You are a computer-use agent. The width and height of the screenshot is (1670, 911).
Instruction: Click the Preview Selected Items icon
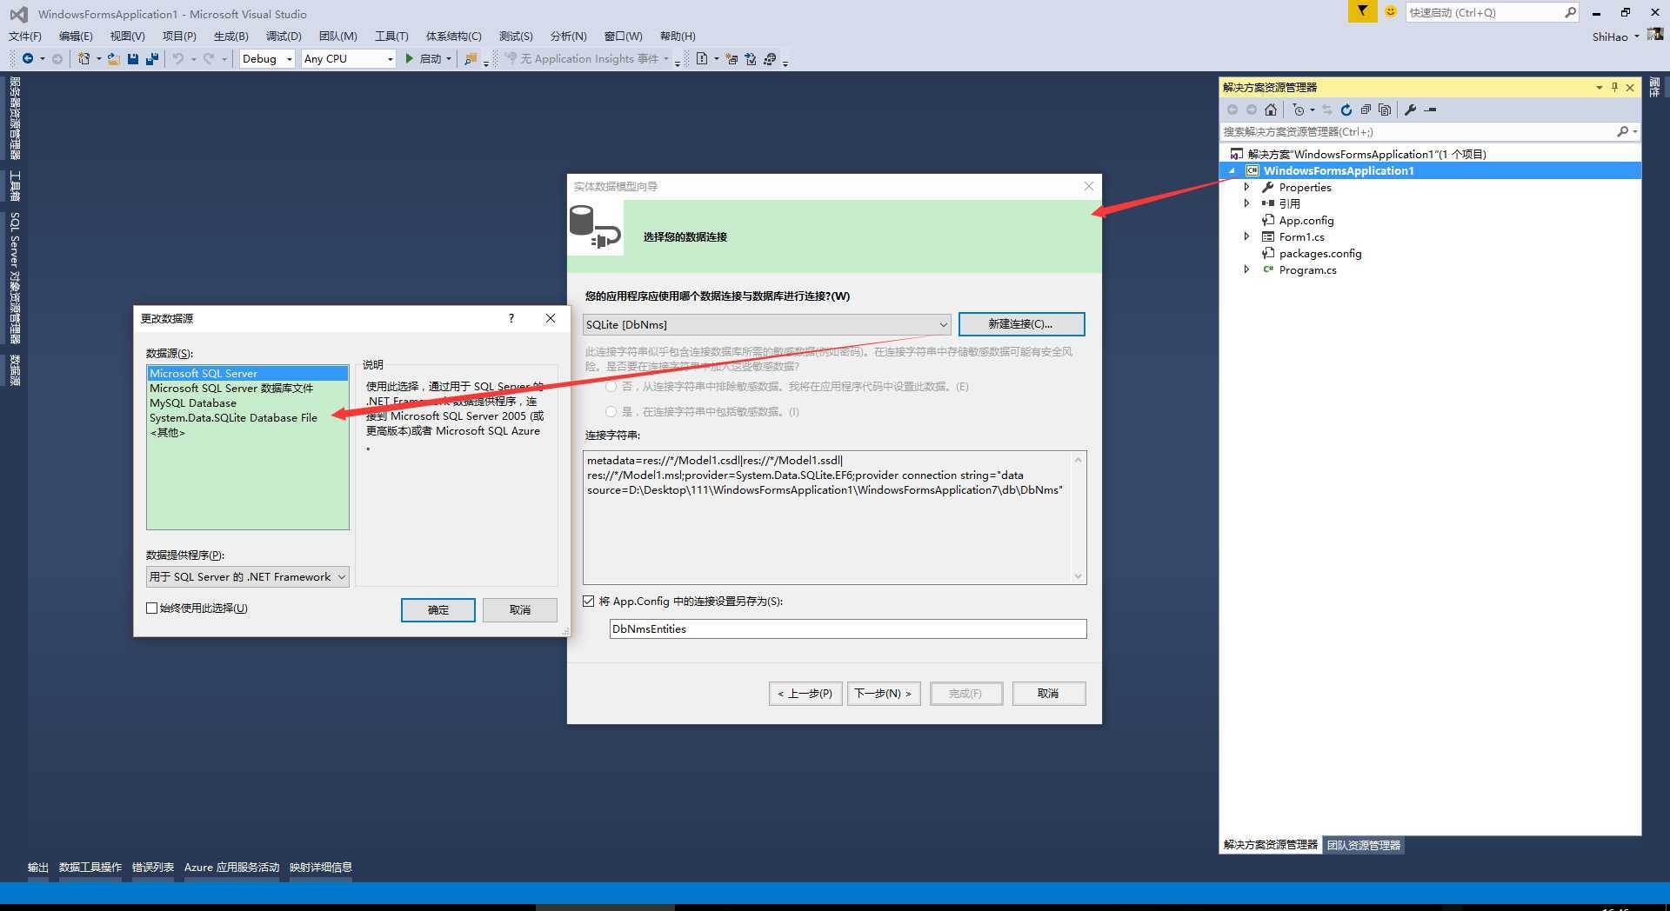tap(1430, 110)
